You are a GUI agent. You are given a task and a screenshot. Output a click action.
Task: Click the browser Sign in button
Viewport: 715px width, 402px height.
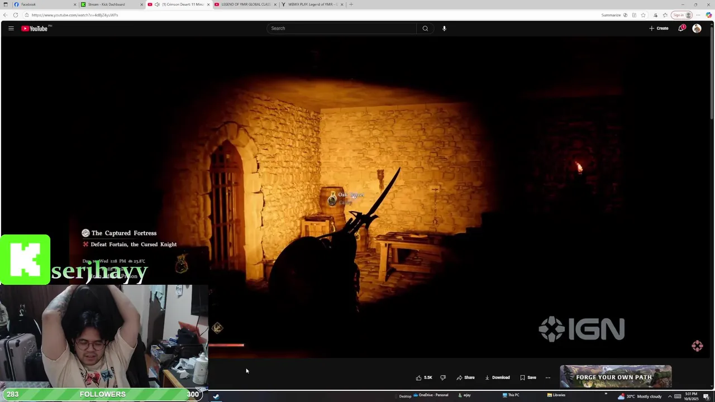pyautogui.click(x=682, y=15)
